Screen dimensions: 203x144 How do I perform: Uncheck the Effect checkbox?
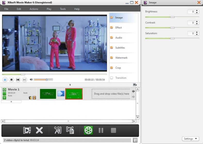[x=112, y=28]
